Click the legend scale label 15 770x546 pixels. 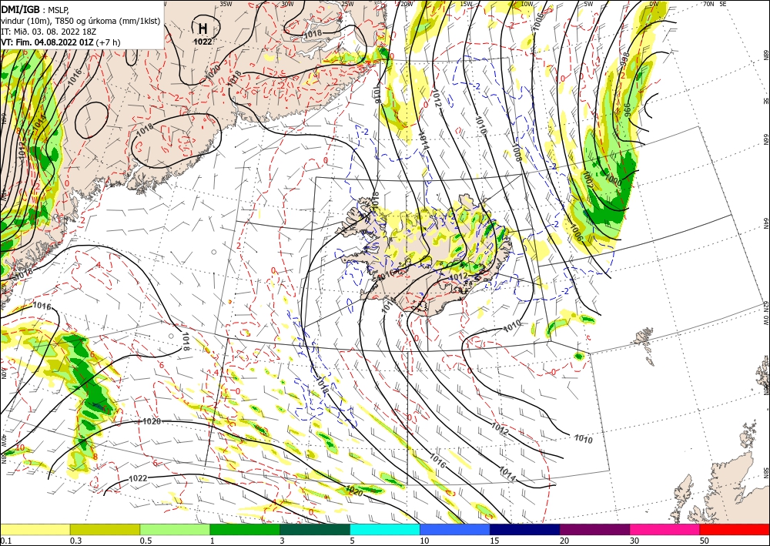(494, 541)
